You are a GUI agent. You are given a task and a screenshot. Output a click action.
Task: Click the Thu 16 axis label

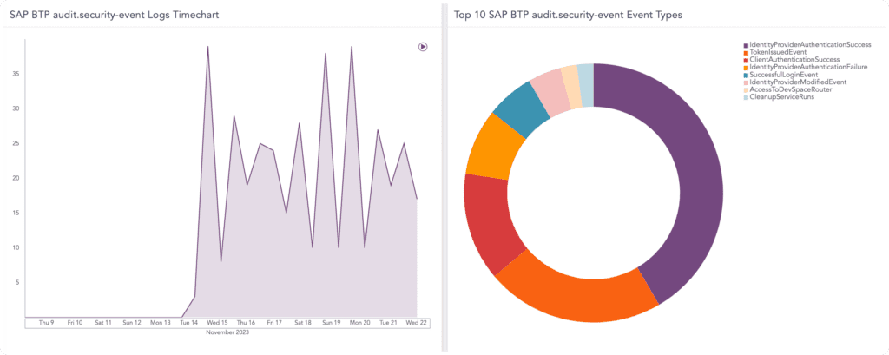246,323
